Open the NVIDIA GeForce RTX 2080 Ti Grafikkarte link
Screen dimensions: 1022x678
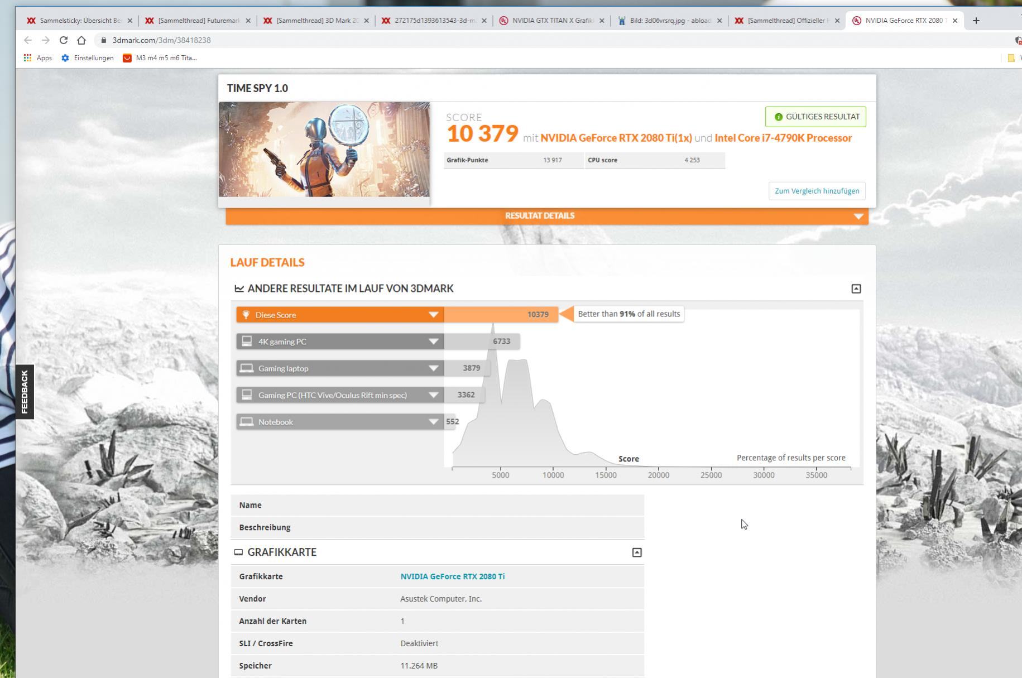[x=453, y=576]
